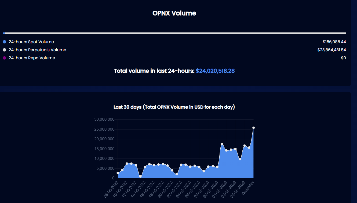
Task: Click the 01-06-2023 x-axis label
Action: coord(220,189)
